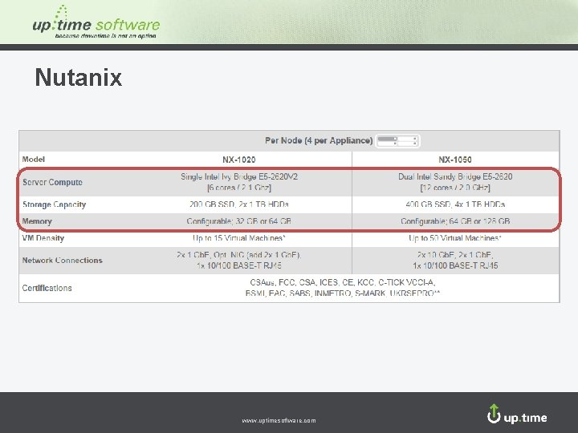Select the NX-1020 column heading
This screenshot has height=433, width=578.
(x=239, y=160)
